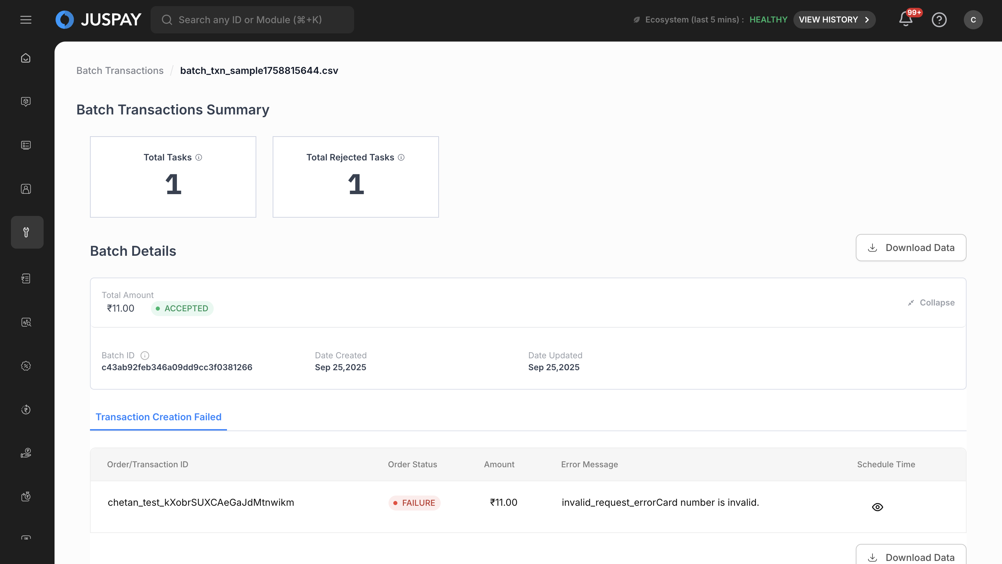This screenshot has width=1002, height=564.
Task: Click the Order/Transaction ID column header
Action: coord(148,464)
